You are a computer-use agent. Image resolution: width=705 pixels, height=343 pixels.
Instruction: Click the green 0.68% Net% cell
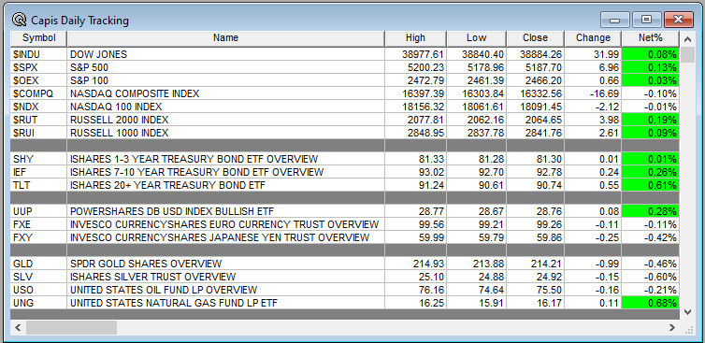[651, 302]
